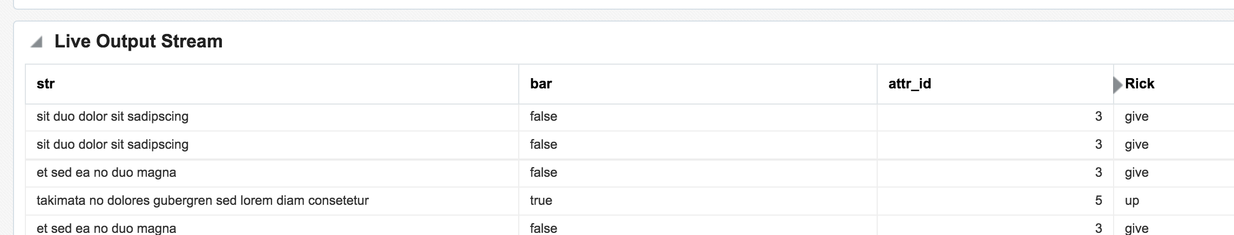Select first row's sit duo dolor cell

pyautogui.click(x=112, y=117)
